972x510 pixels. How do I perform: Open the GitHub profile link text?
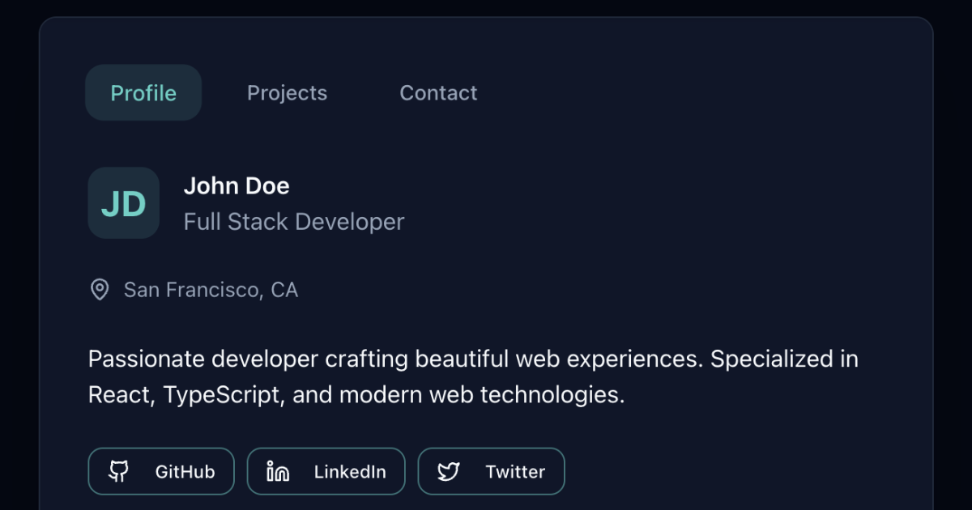click(185, 471)
